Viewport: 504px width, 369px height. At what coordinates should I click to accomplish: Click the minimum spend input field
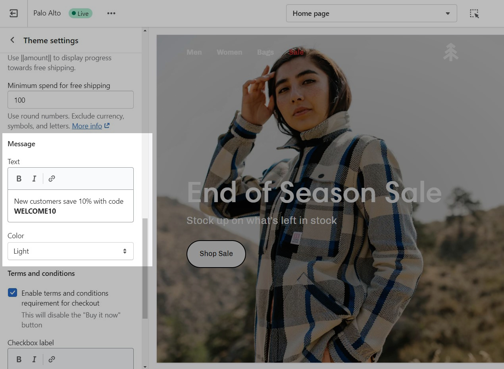[71, 100]
